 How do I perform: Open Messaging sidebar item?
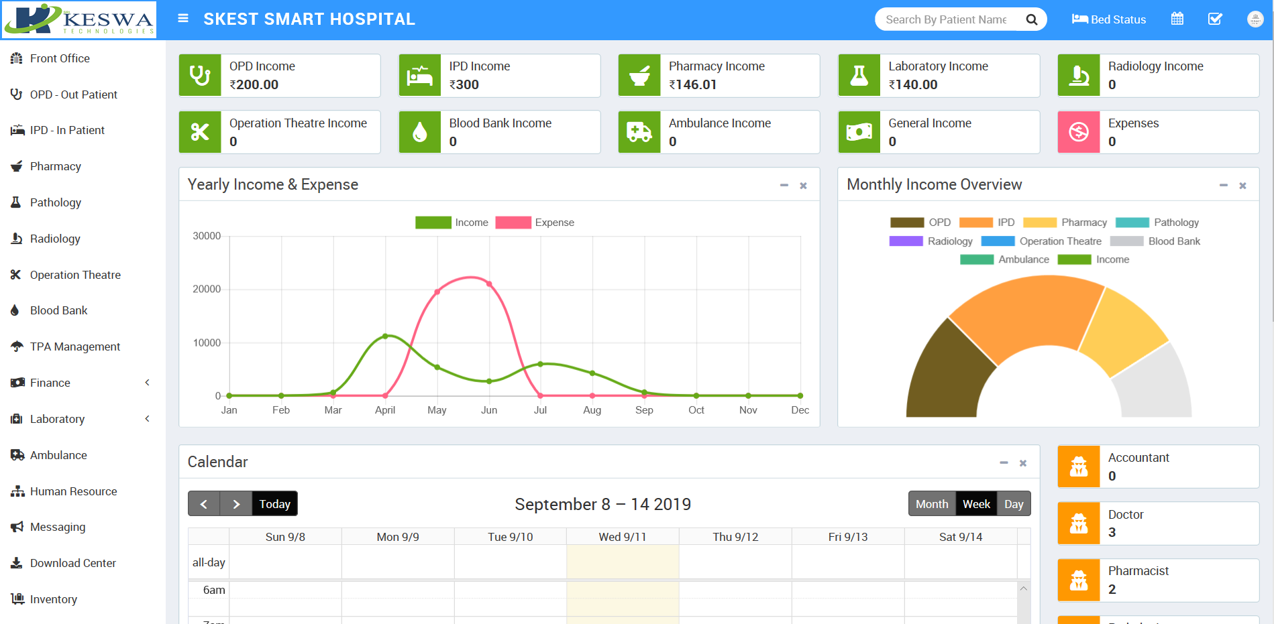58,527
